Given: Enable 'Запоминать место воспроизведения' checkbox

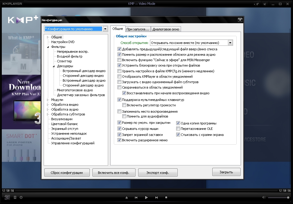Looking at the screenshot, I should [119, 111].
